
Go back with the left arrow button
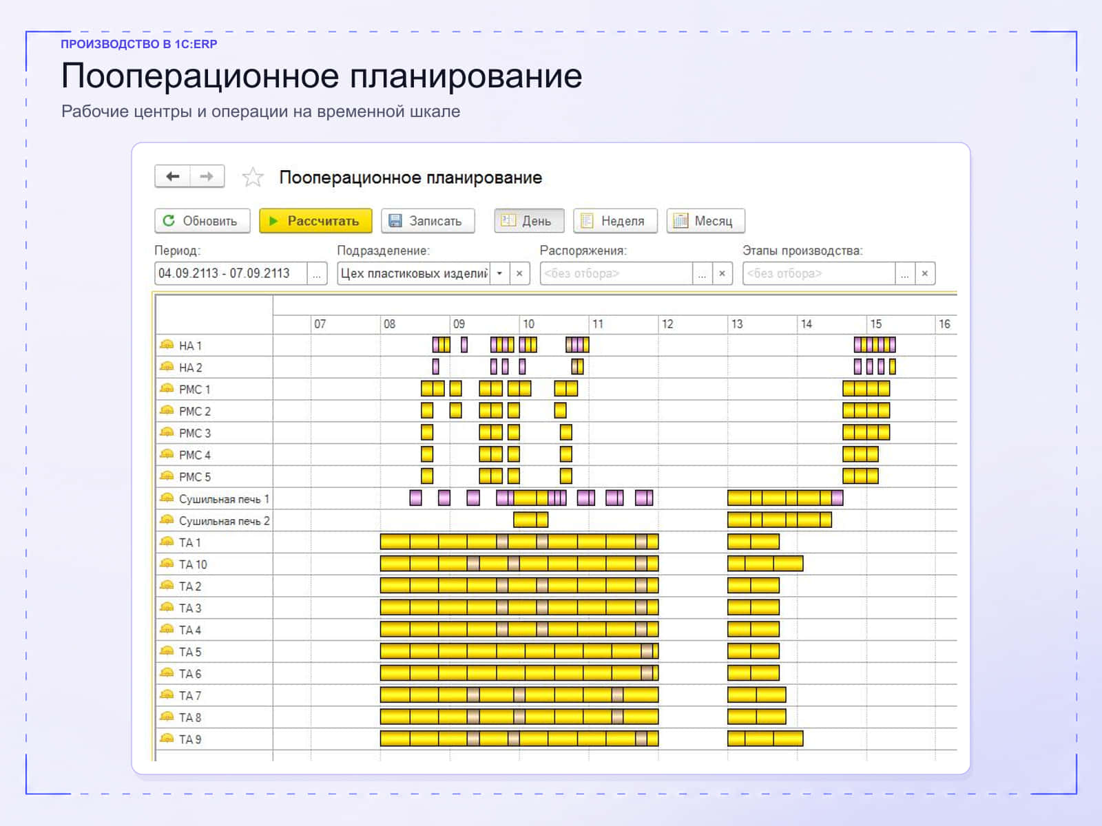click(172, 177)
